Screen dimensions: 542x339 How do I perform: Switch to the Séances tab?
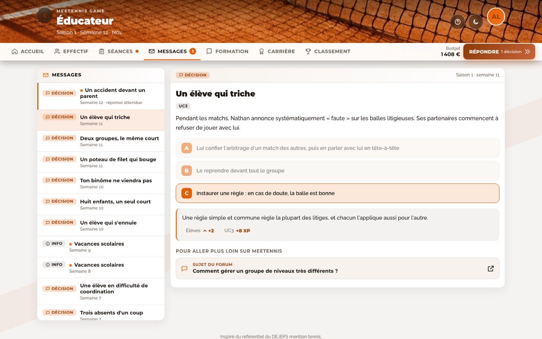coord(119,51)
